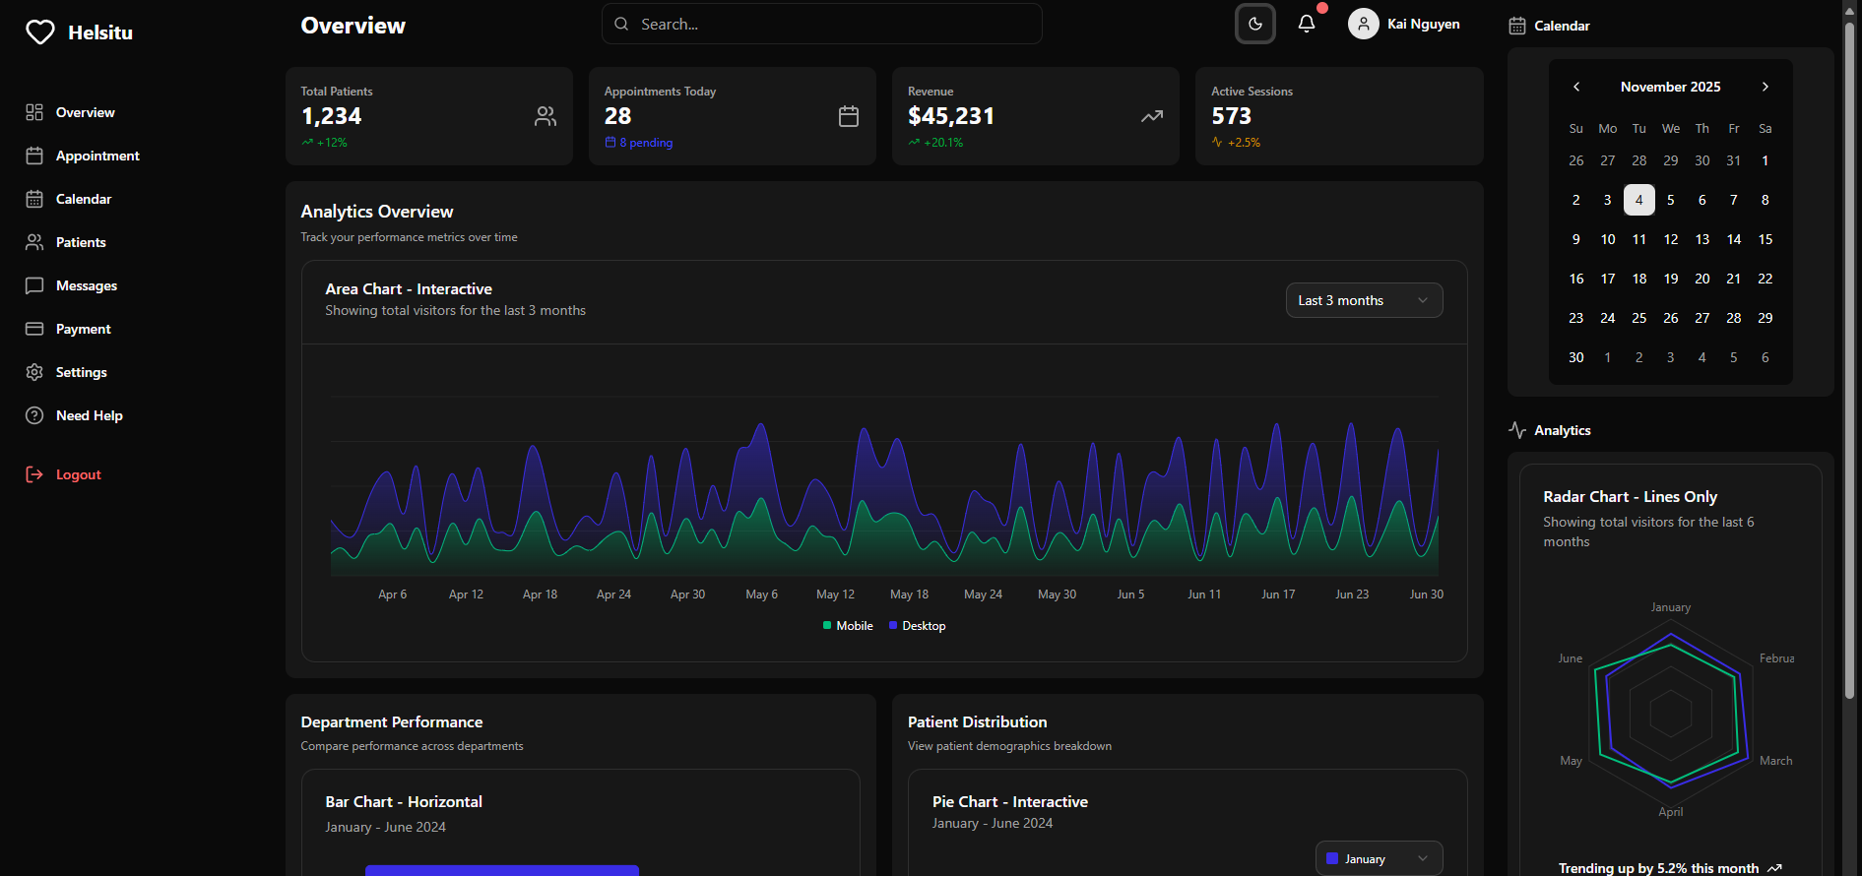1862x876 pixels.
Task: Click the Payment card icon in sidebar
Action: pyautogui.click(x=34, y=329)
